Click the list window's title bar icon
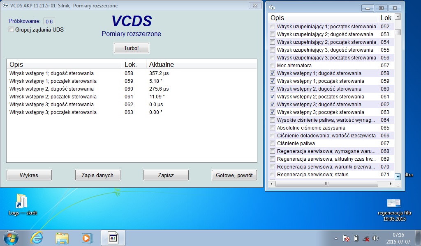 coord(272,7)
